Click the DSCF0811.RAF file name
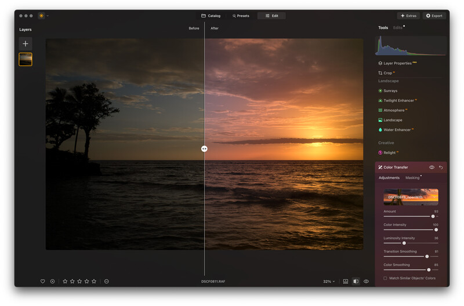The width and height of the screenshot is (464, 306). click(x=213, y=282)
